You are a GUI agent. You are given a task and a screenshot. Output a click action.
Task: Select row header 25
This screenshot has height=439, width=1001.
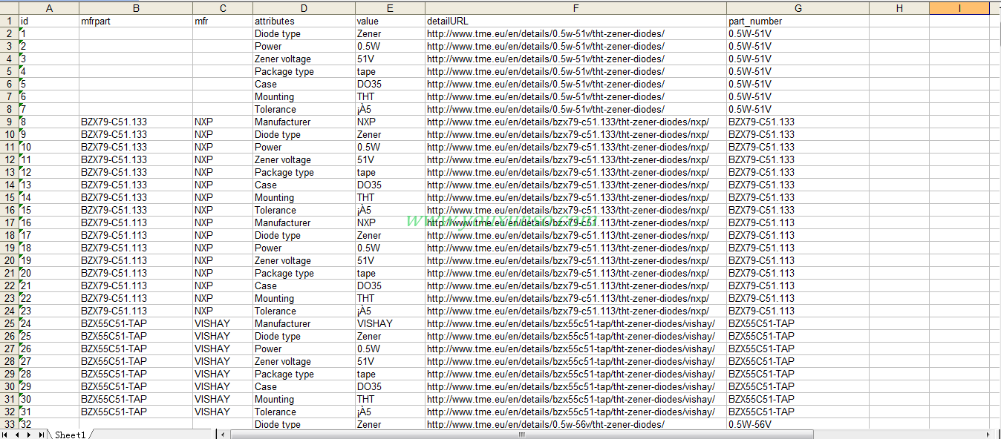click(10, 323)
